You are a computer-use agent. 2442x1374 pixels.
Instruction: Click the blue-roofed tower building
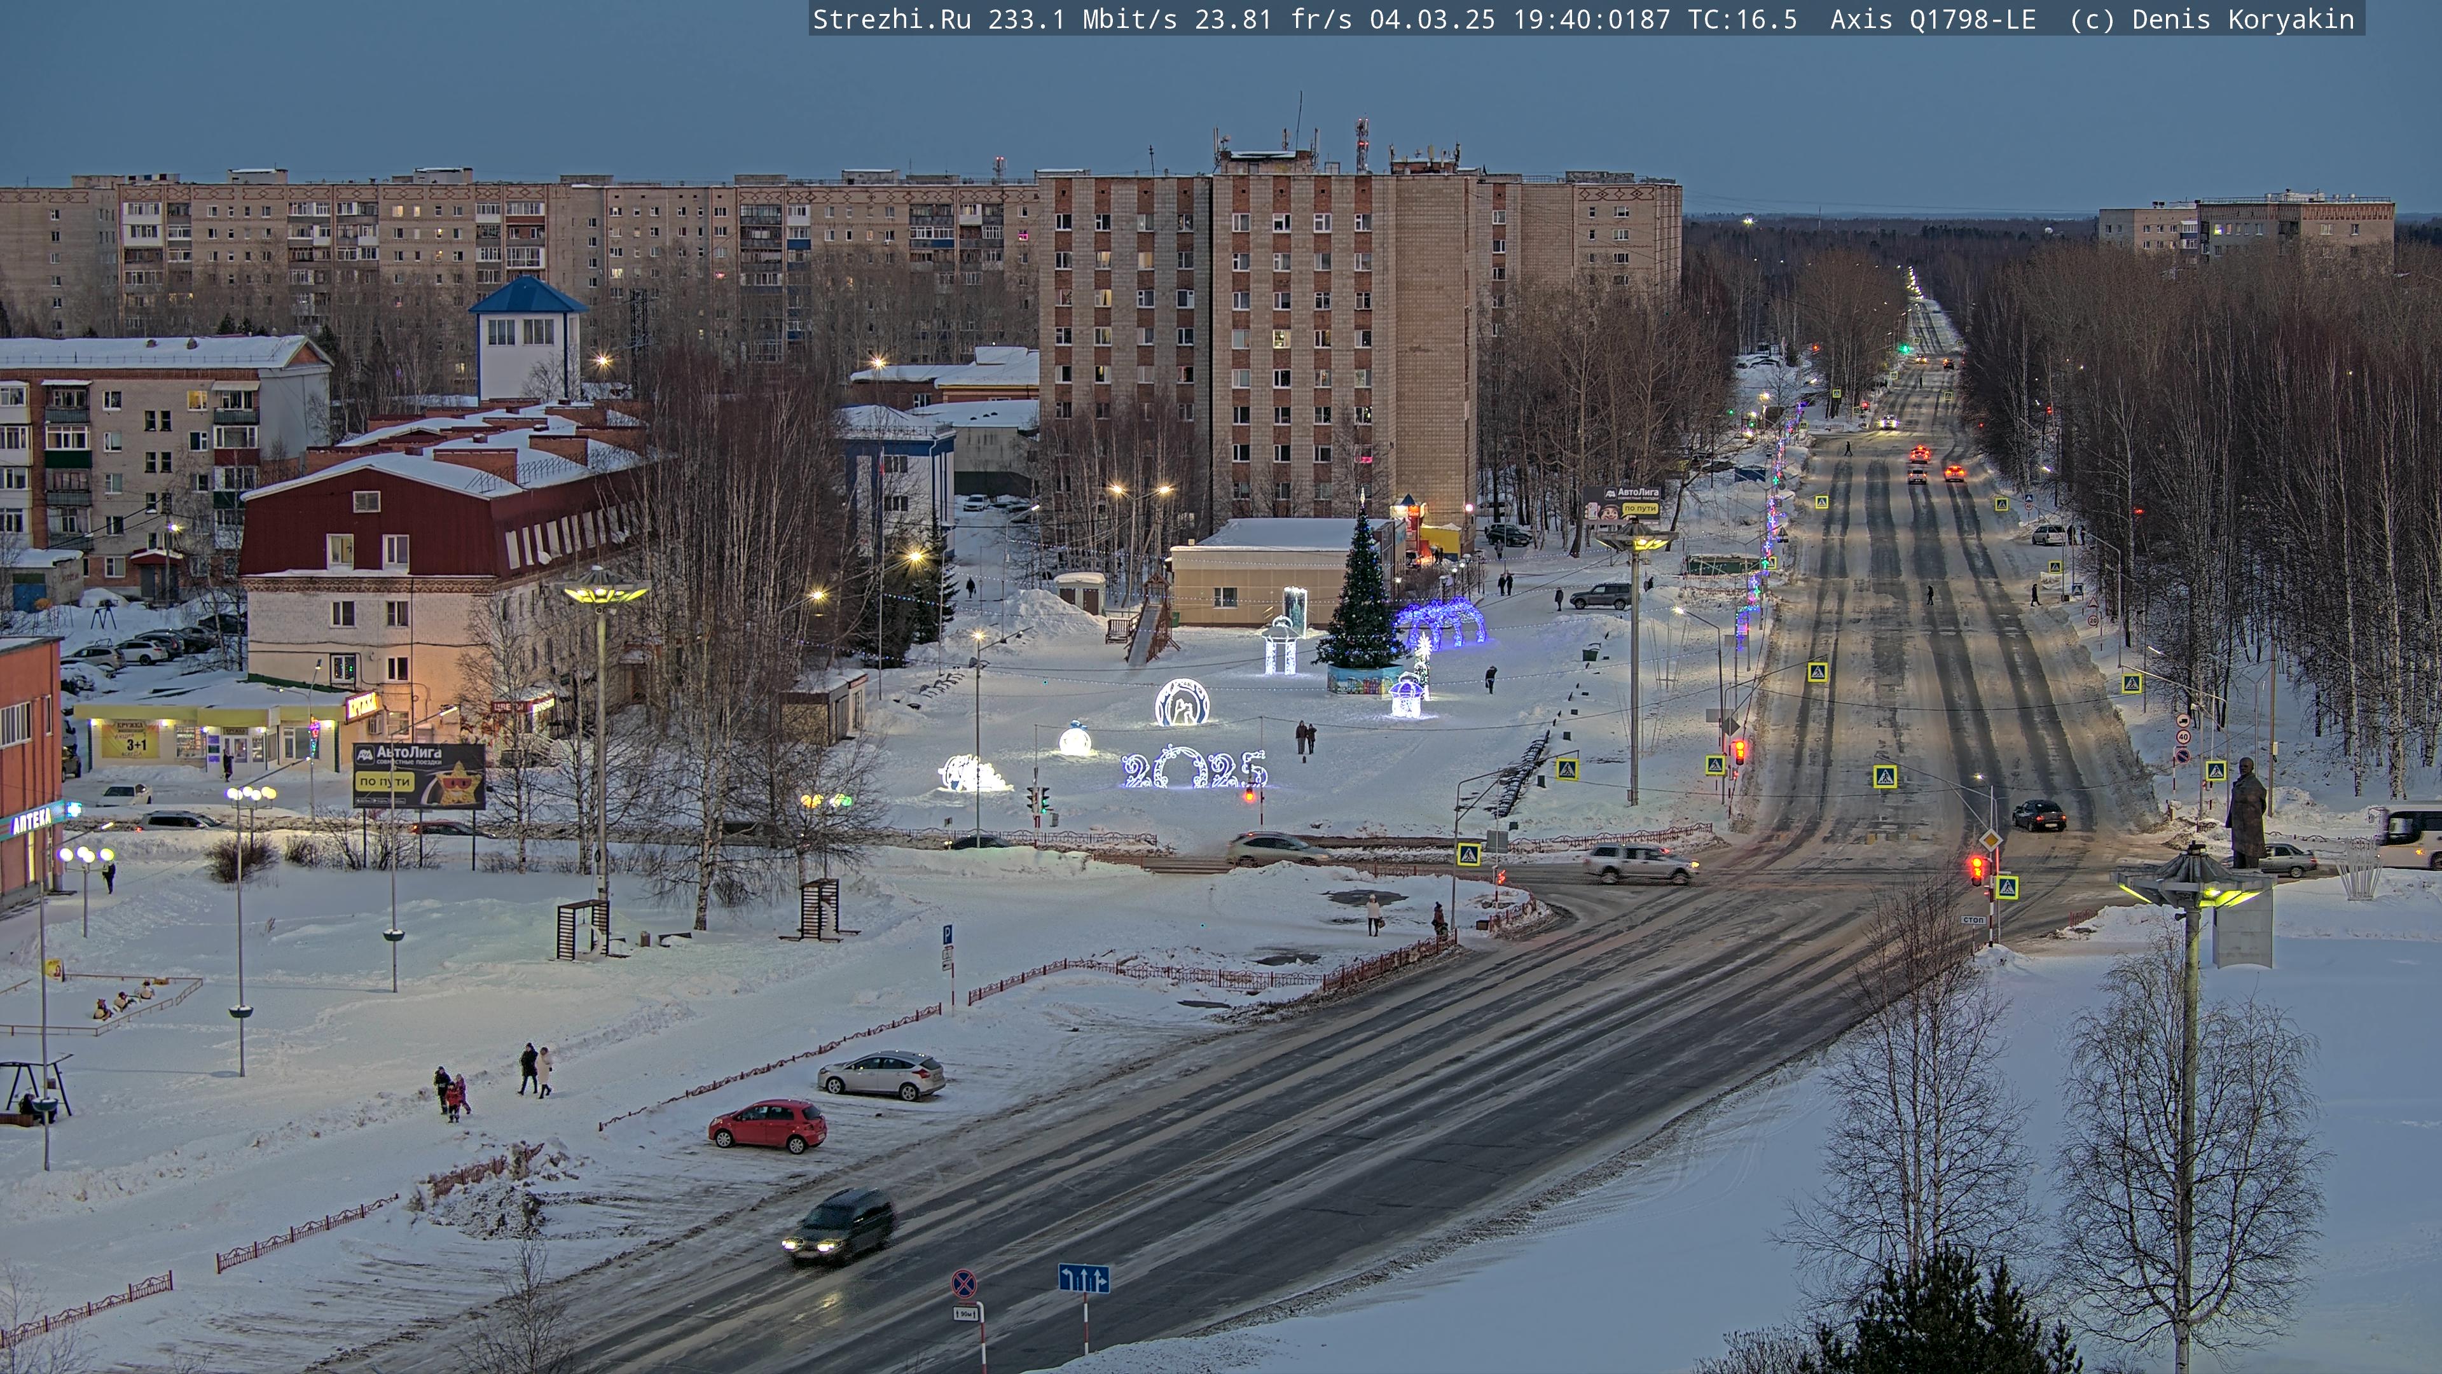click(x=528, y=340)
